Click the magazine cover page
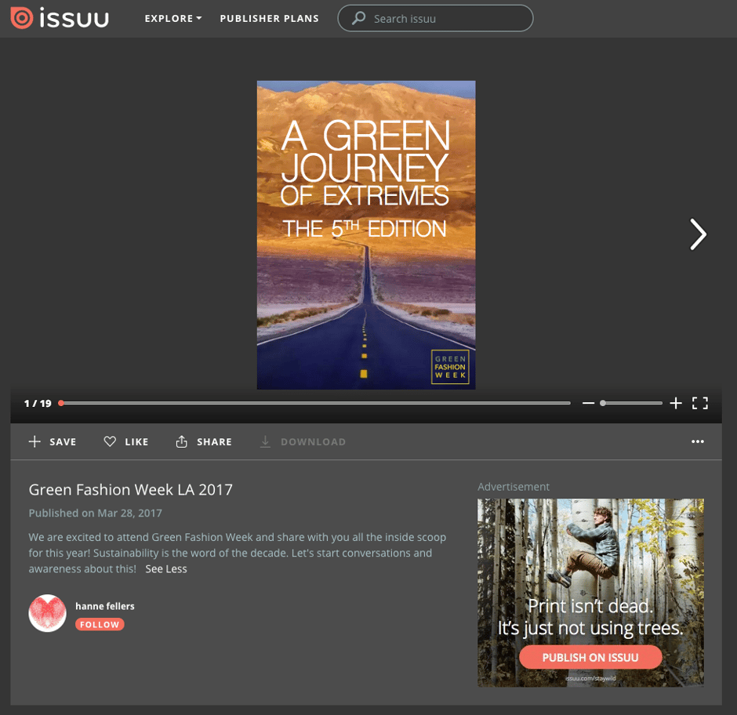Image resolution: width=737 pixels, height=715 pixels. 366,235
